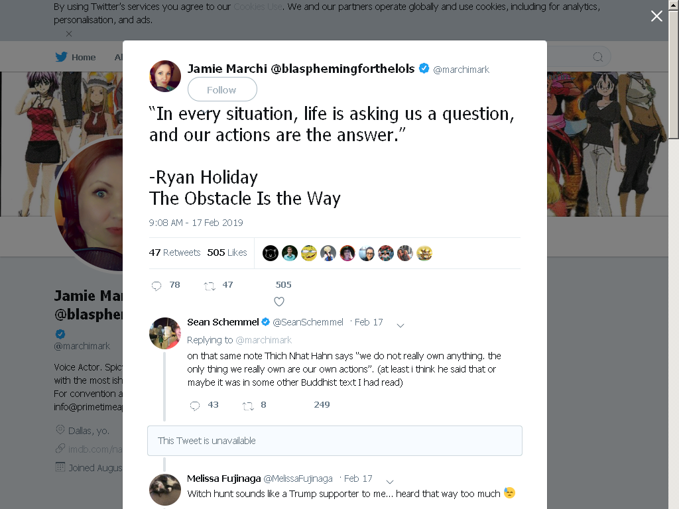Follow Jamie Marchi
This screenshot has width=679, height=509.
coord(222,89)
